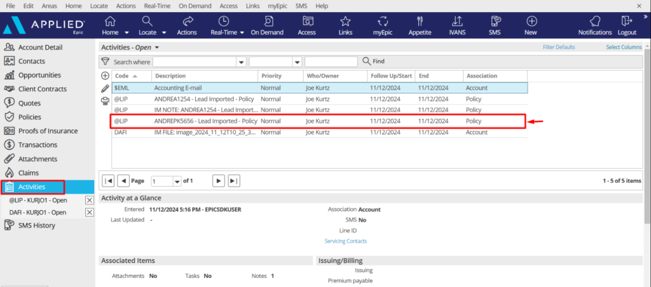The height and width of the screenshot is (287, 651).
Task: Click the stamp icon below the pencil
Action: click(x=106, y=101)
